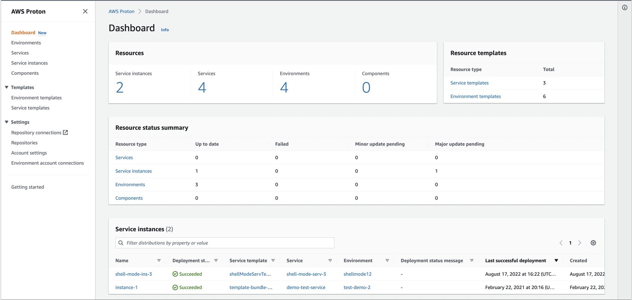Screen dimensions: 632x300
Task: Open Getting started in the sidebar
Action: pyautogui.click(x=27, y=187)
